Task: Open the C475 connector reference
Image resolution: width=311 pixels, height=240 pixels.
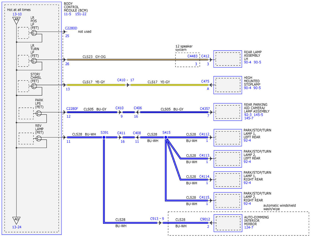Action: click(205, 81)
